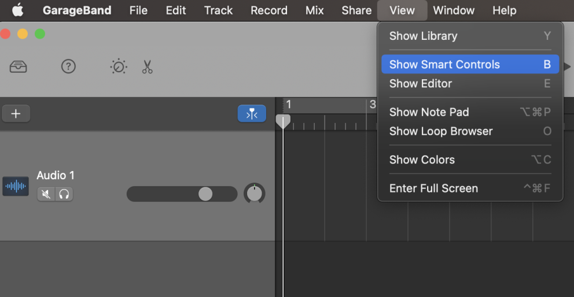This screenshot has width=574, height=297.
Task: Select Show Colors menu item
Action: tap(470, 159)
